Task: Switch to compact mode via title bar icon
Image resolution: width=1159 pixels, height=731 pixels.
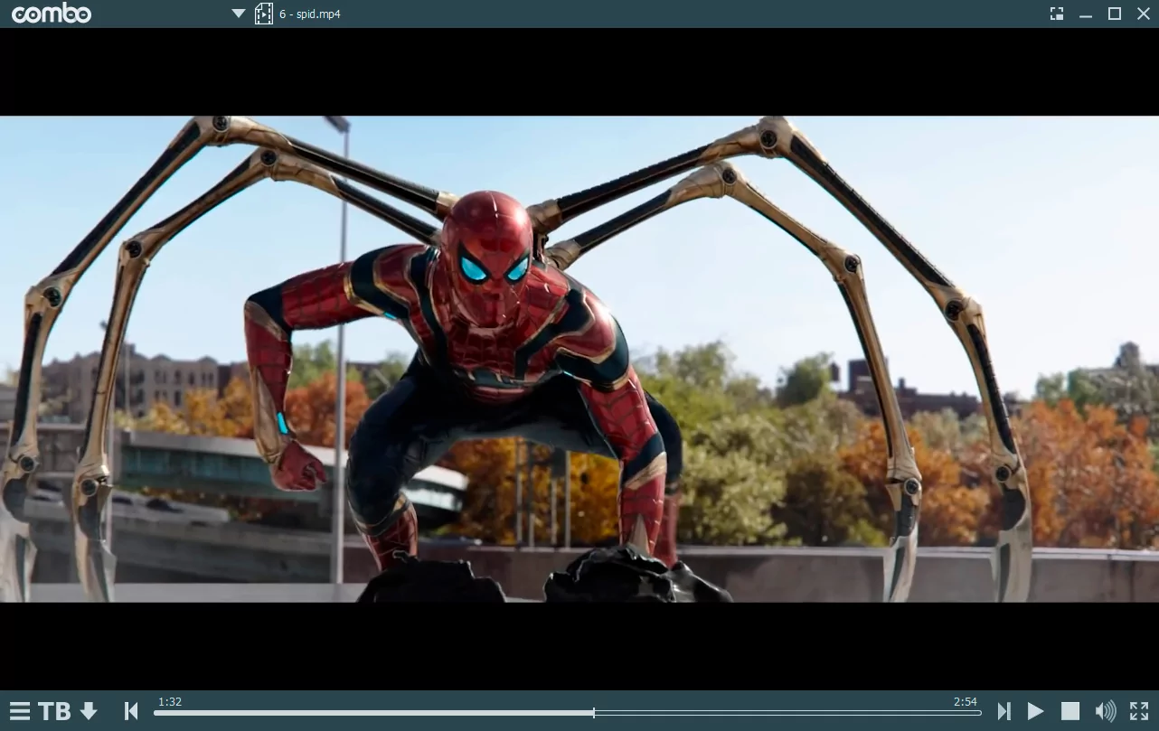Action: pyautogui.click(x=1057, y=14)
